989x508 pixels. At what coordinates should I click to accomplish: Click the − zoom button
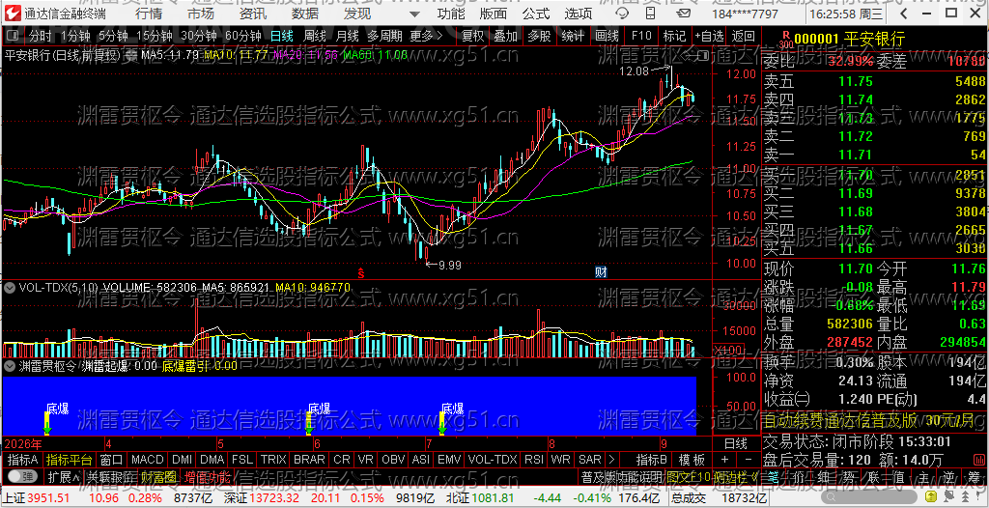[x=749, y=459]
